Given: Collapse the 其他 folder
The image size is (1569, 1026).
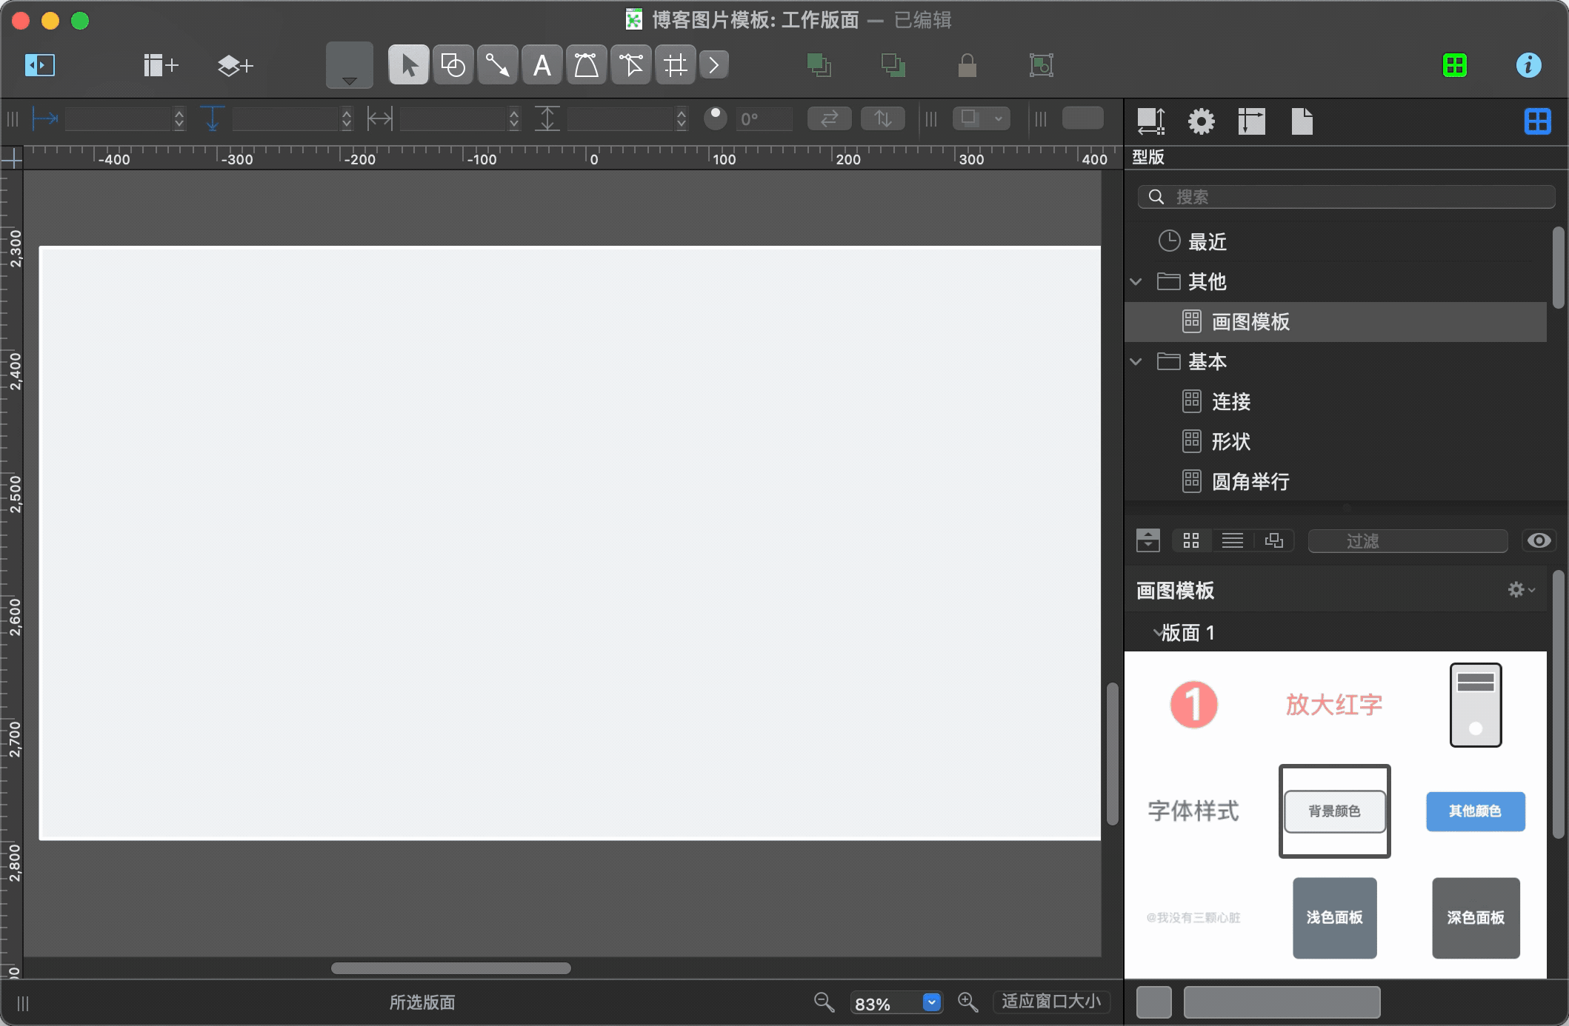Looking at the screenshot, I should 1136,282.
